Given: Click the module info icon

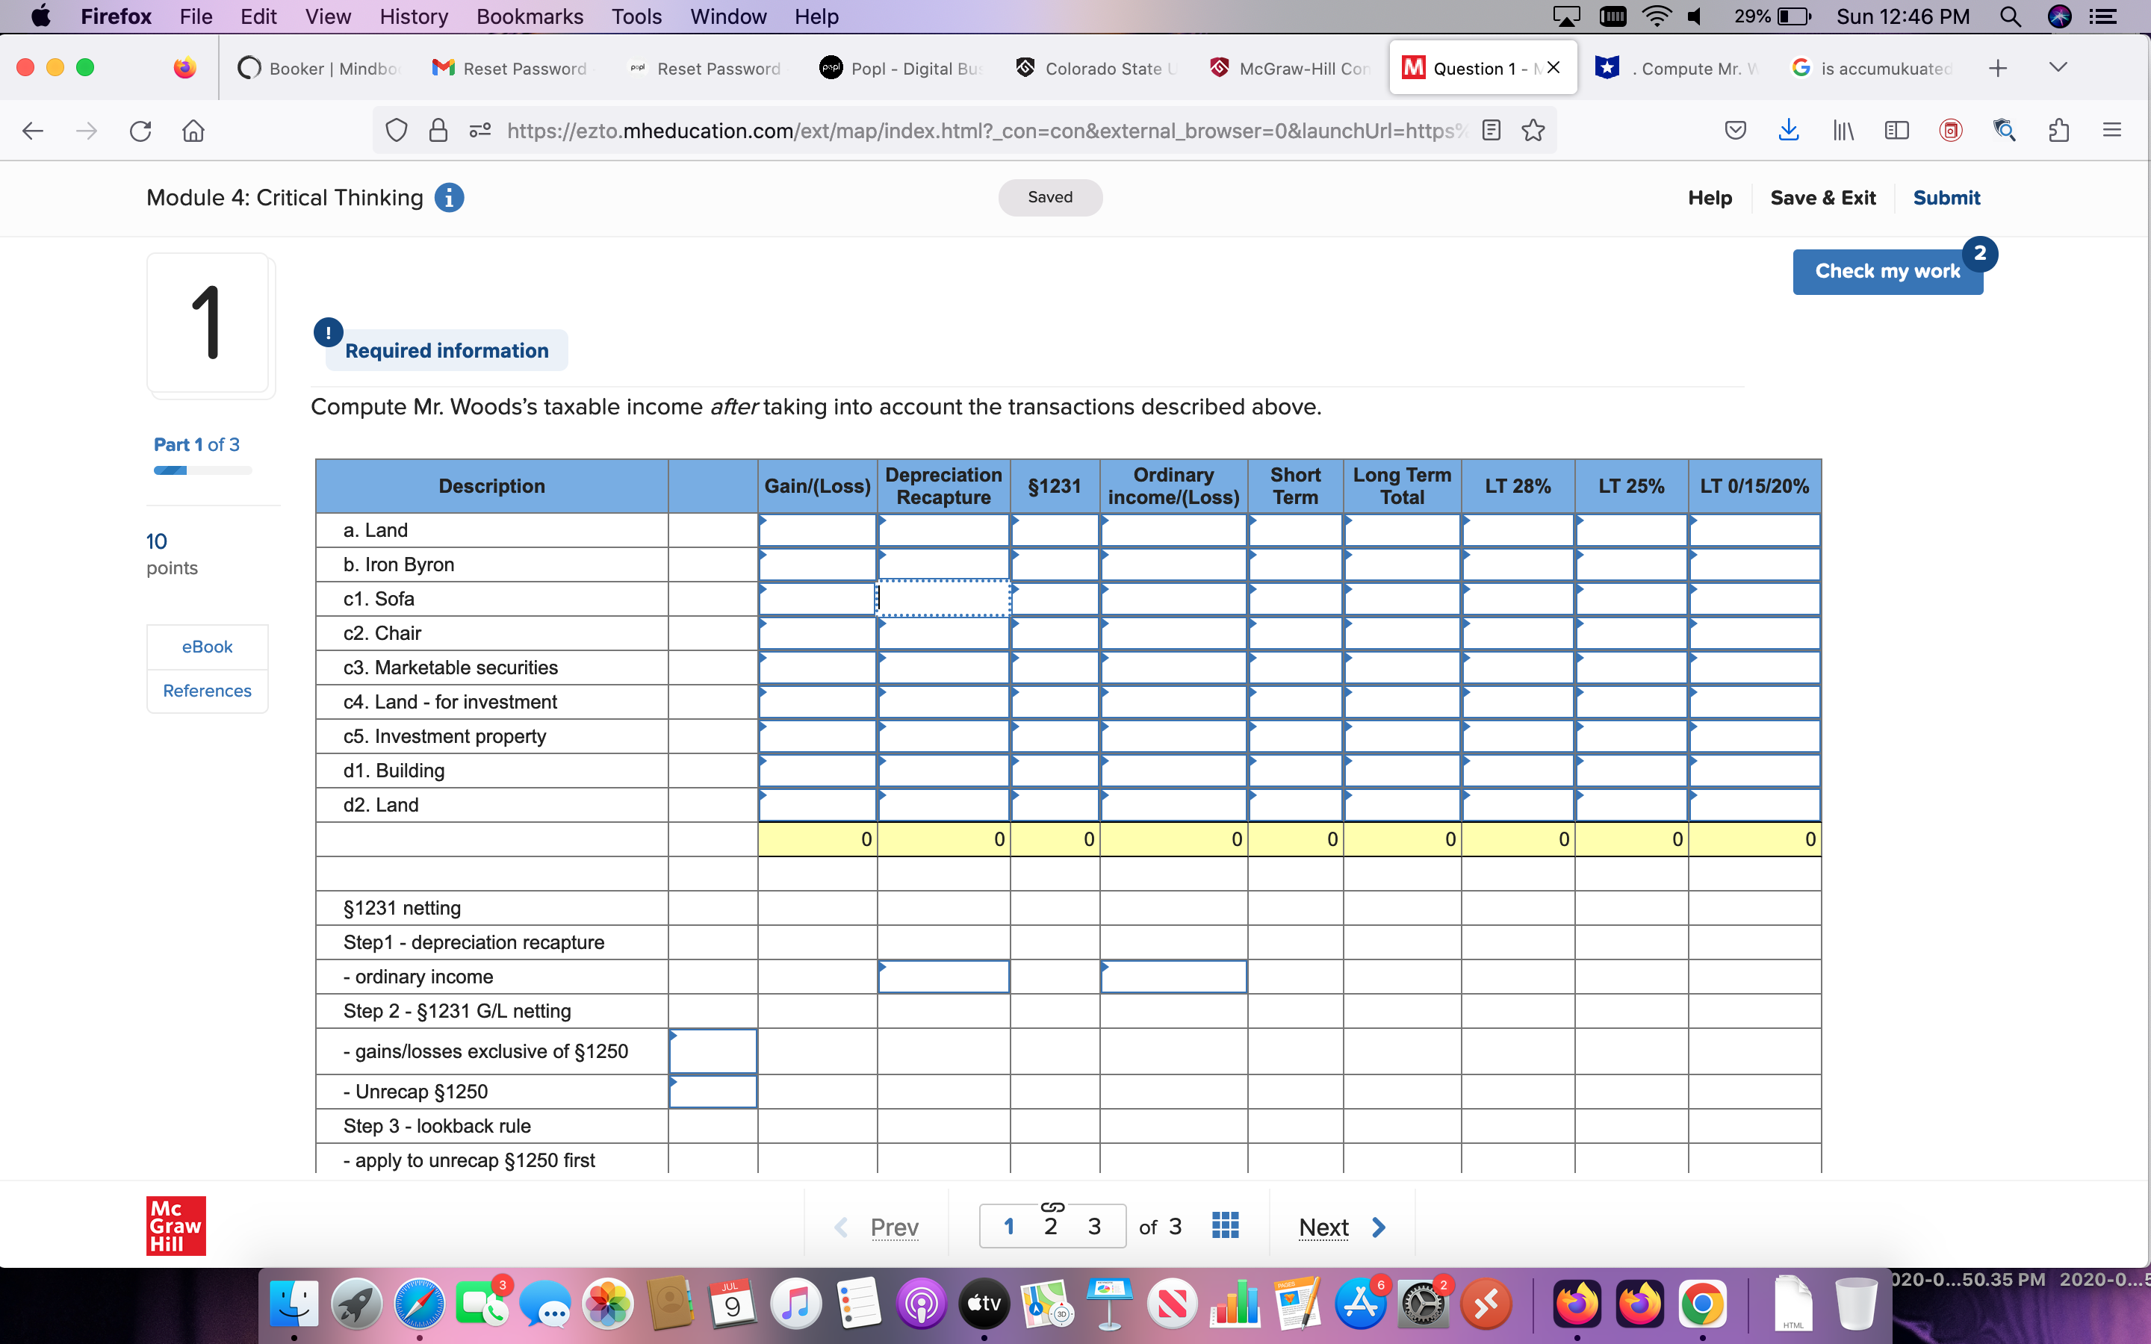Looking at the screenshot, I should click(x=449, y=197).
